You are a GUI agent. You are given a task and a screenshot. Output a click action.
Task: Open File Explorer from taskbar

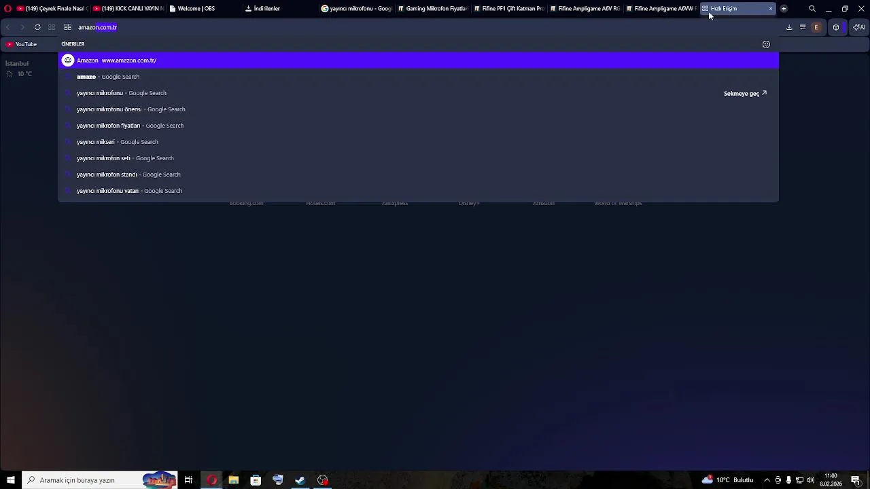(233, 480)
